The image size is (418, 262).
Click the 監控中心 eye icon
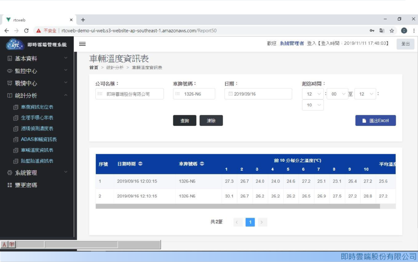point(10,71)
